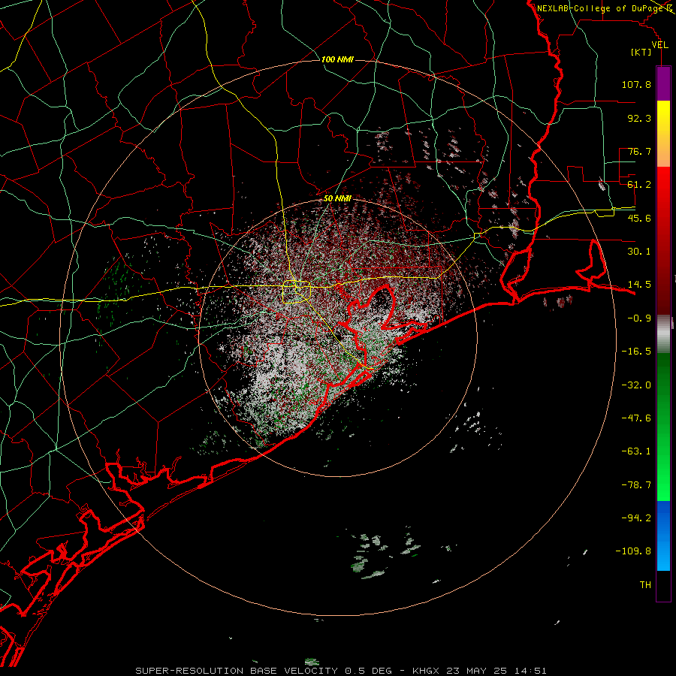Viewport: 676px width, 676px height.
Task: Click the -109.8 velocity scale value
Action: coord(633,551)
